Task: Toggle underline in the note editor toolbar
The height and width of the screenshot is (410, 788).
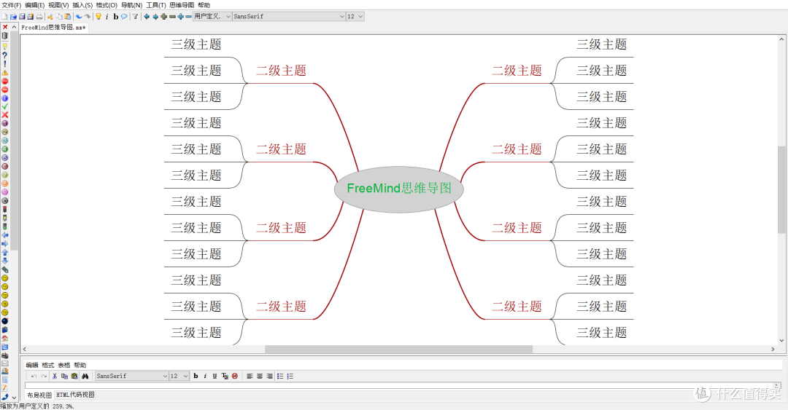Action: coord(215,376)
